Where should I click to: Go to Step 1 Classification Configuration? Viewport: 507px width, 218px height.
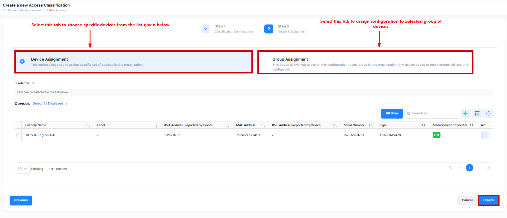(x=206, y=29)
